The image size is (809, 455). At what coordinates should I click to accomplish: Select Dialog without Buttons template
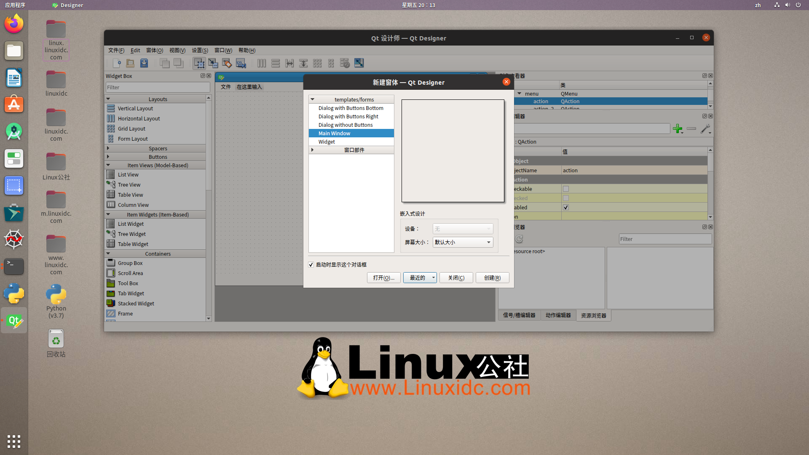tap(351, 125)
